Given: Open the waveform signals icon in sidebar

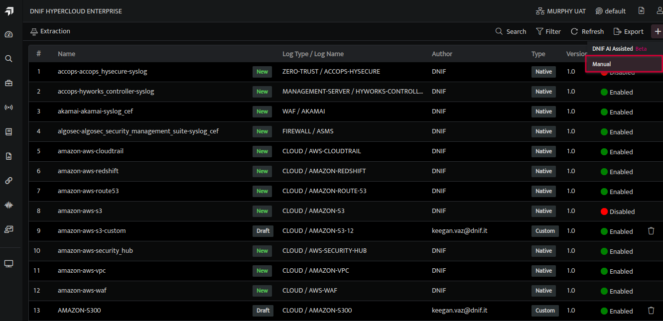Looking at the screenshot, I should [x=8, y=205].
